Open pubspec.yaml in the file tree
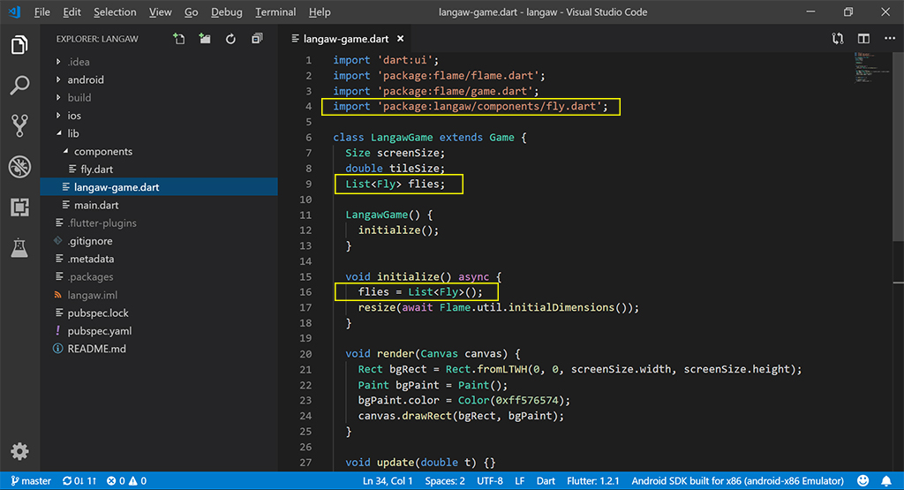Image resolution: width=904 pixels, height=490 pixels. click(x=99, y=331)
